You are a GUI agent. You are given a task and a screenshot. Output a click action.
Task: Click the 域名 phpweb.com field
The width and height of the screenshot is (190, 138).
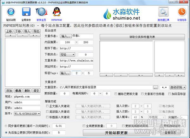(x=27, y=97)
